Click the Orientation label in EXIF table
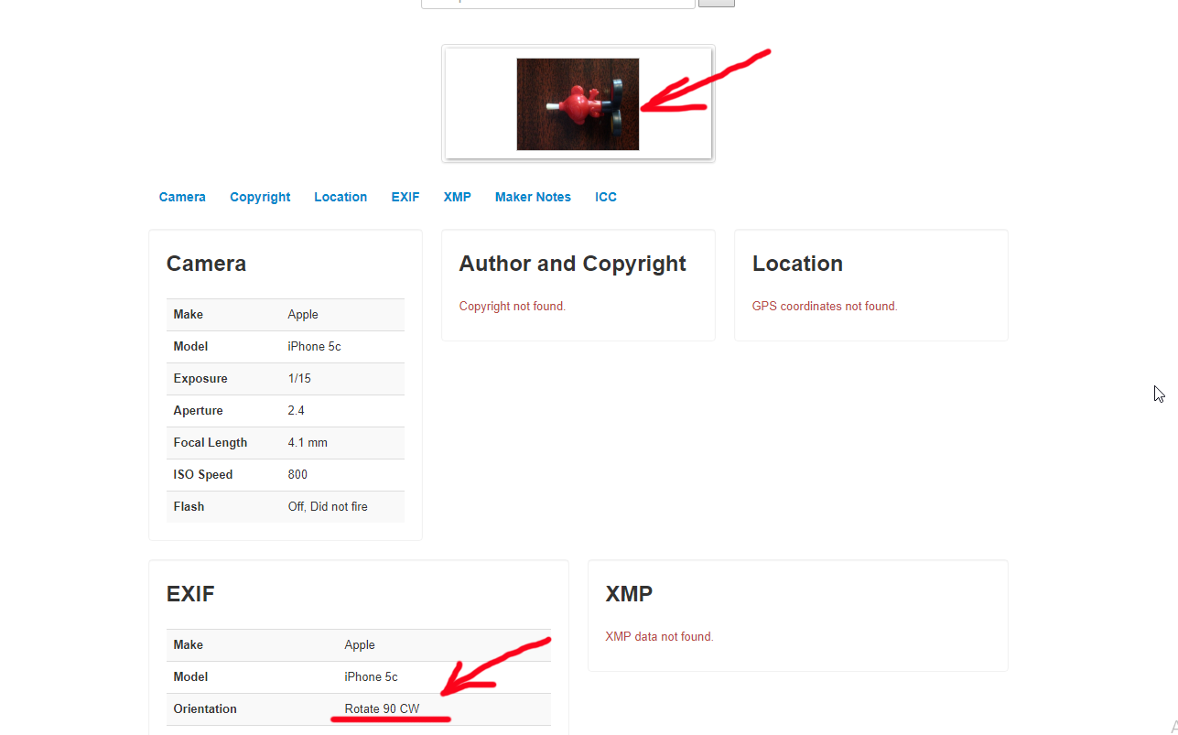 (205, 708)
